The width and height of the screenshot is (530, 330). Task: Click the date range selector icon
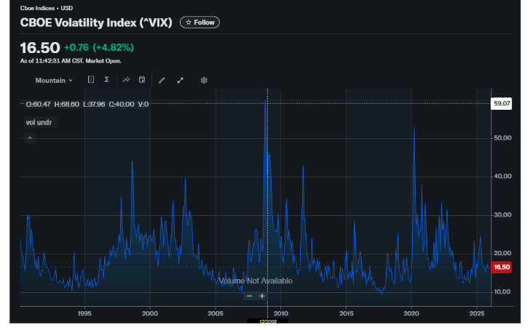91,80
